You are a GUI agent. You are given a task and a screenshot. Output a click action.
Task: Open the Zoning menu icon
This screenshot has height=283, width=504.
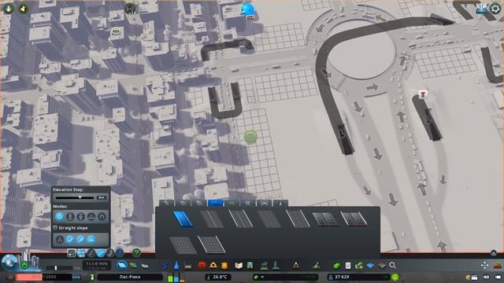point(133,266)
